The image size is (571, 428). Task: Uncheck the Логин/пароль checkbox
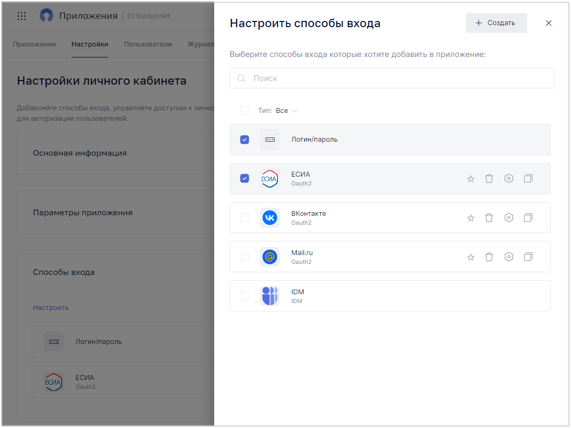[x=244, y=140]
